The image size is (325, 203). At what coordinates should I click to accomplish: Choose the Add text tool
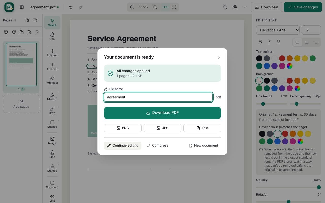pyautogui.click(x=52, y=66)
